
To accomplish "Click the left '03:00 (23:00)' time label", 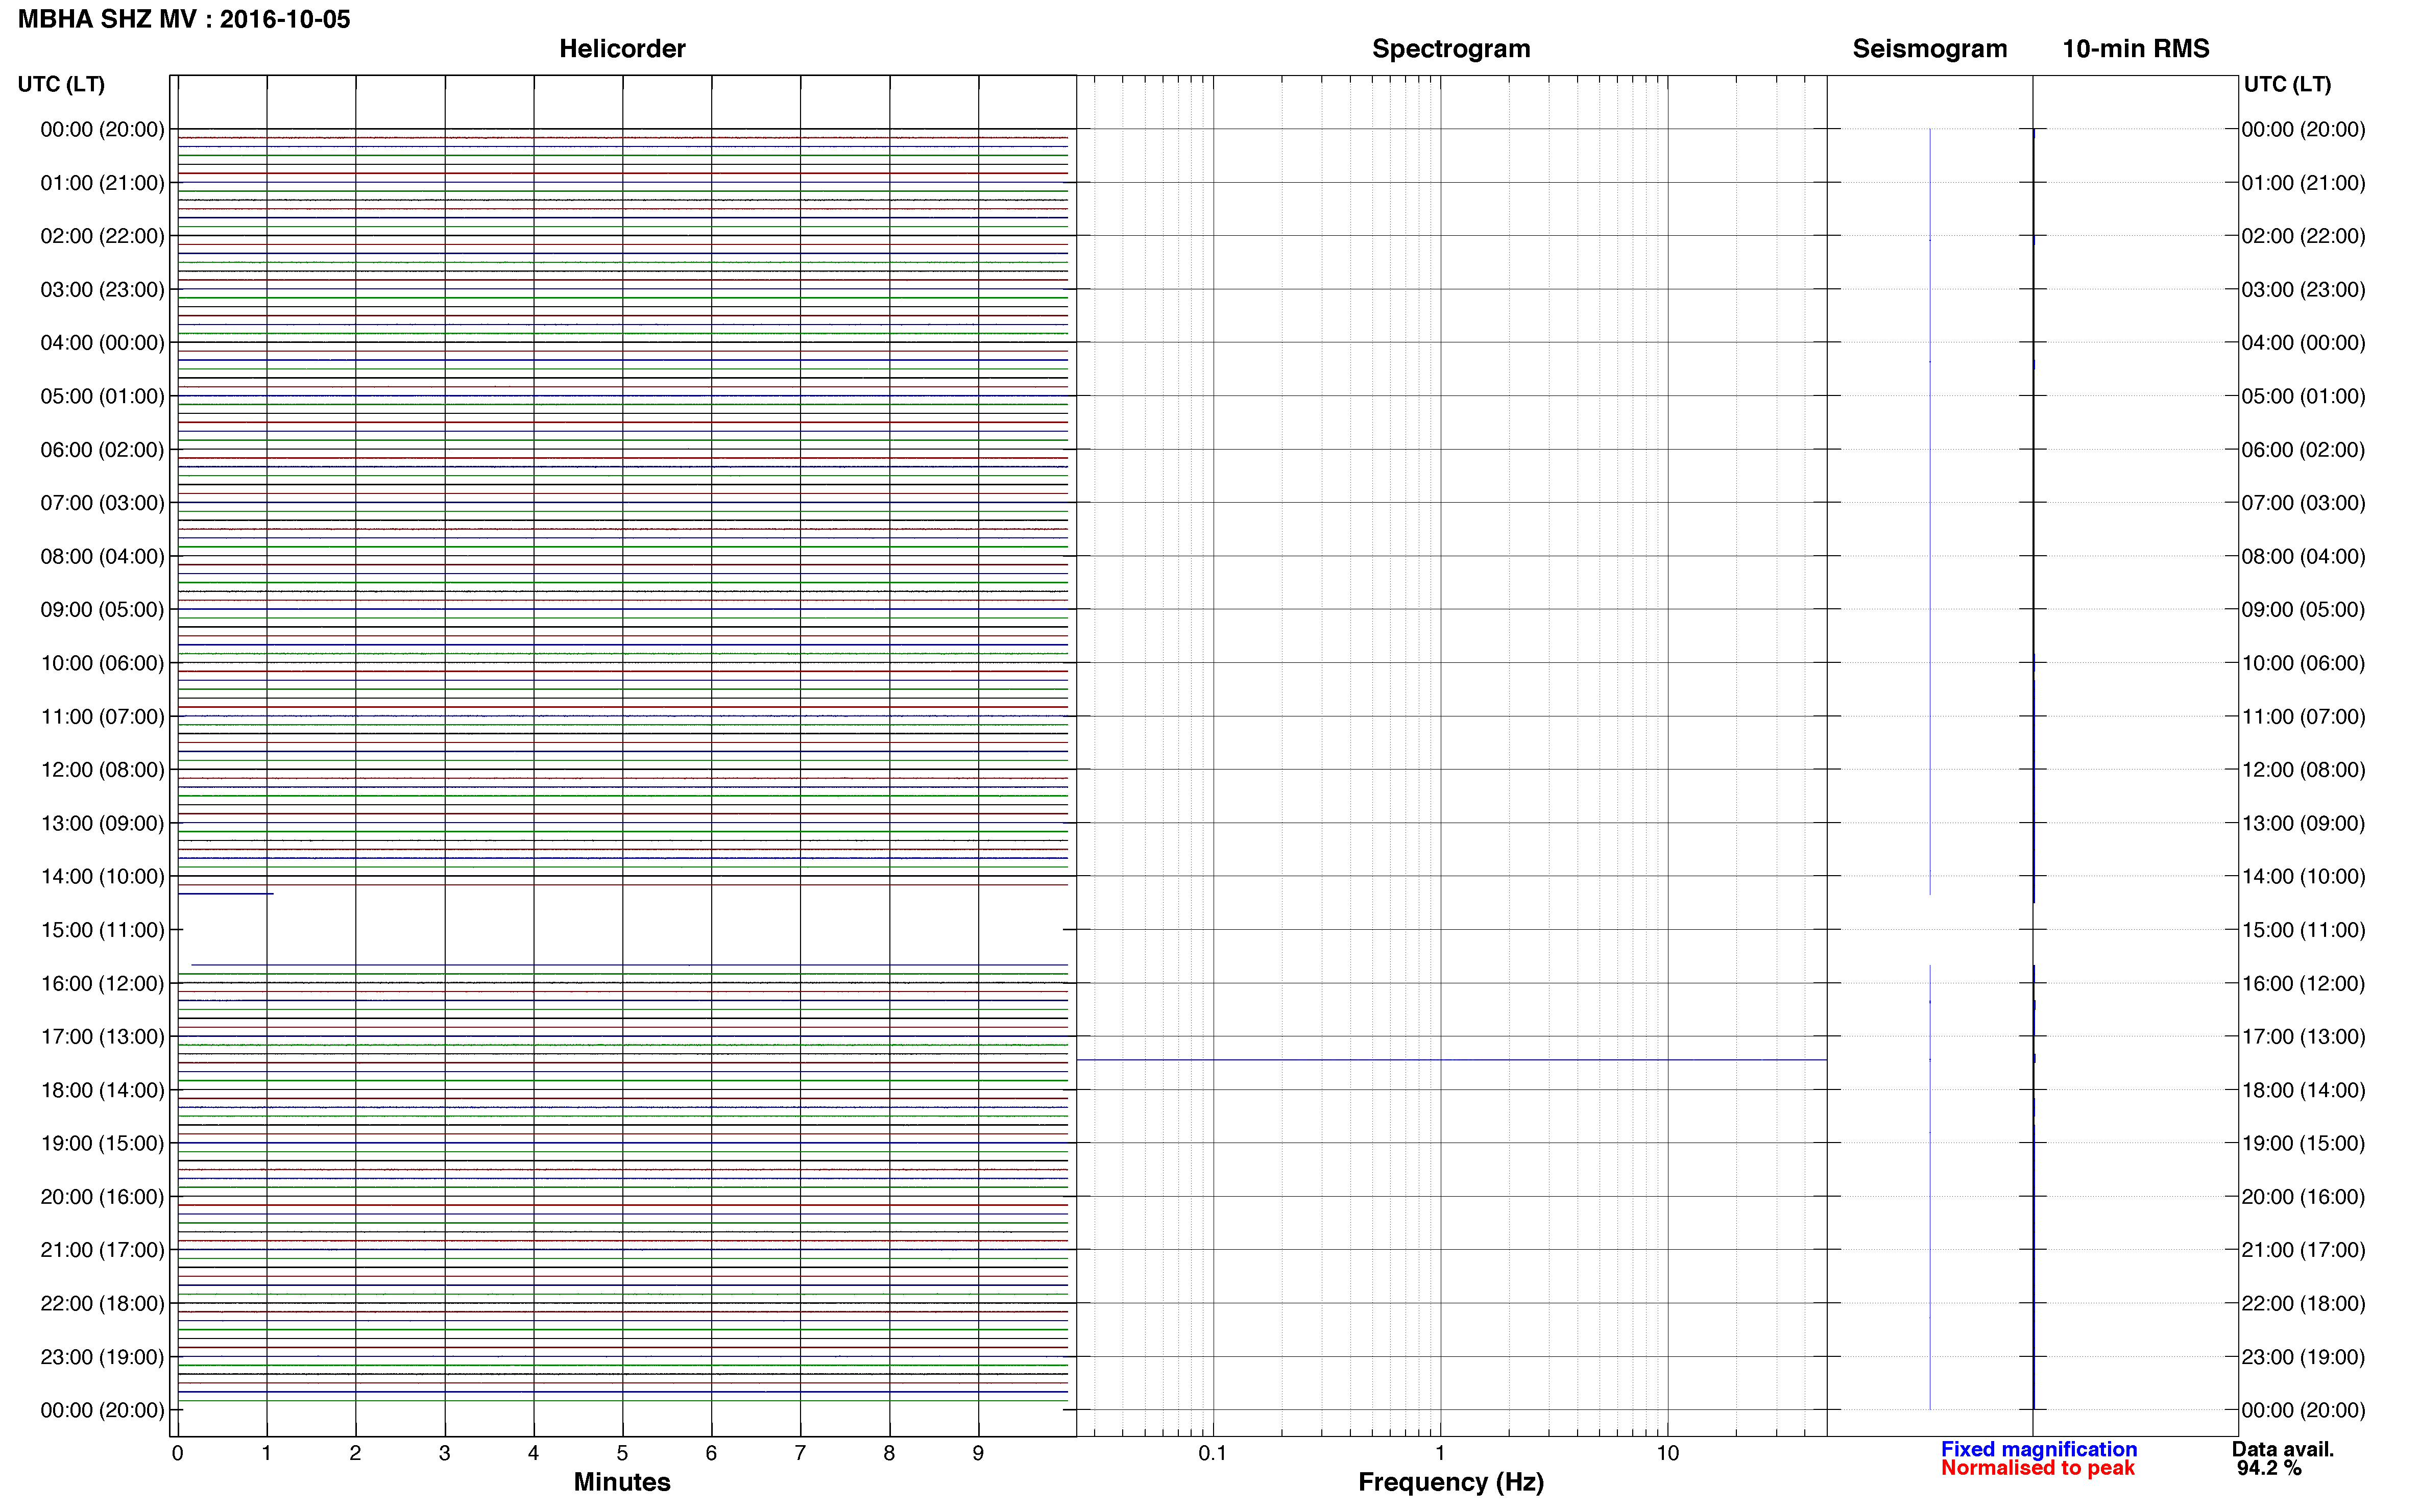I will 102,289.
